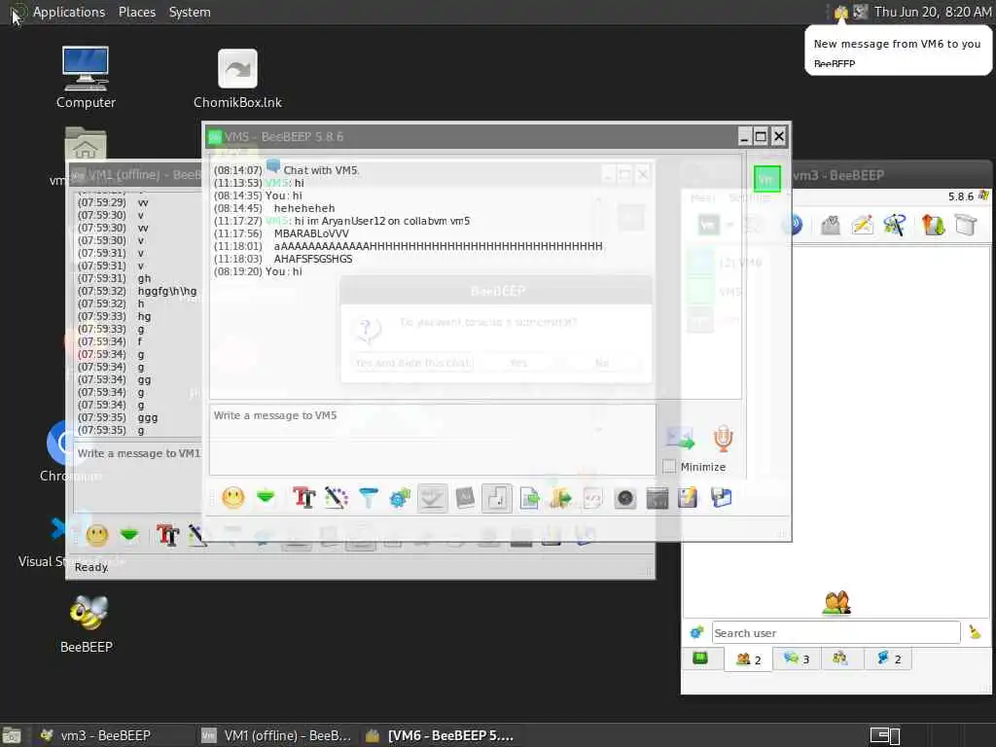The height and width of the screenshot is (747, 996).
Task: Open the BeeBEEP desktop icon
Action: [87, 623]
